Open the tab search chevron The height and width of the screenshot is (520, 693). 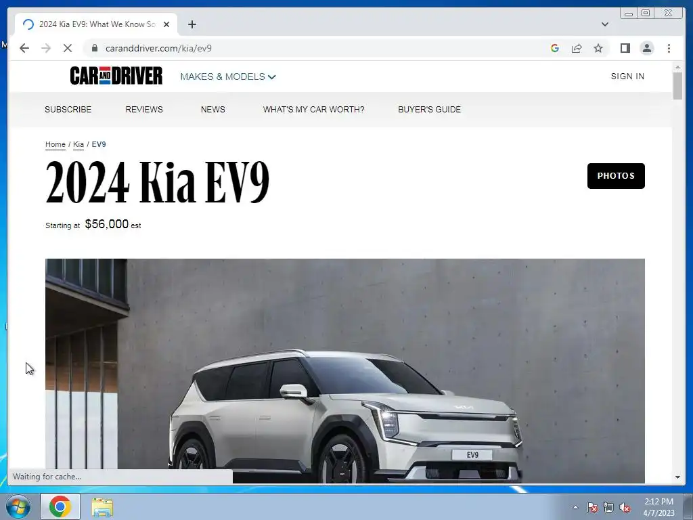click(x=604, y=24)
